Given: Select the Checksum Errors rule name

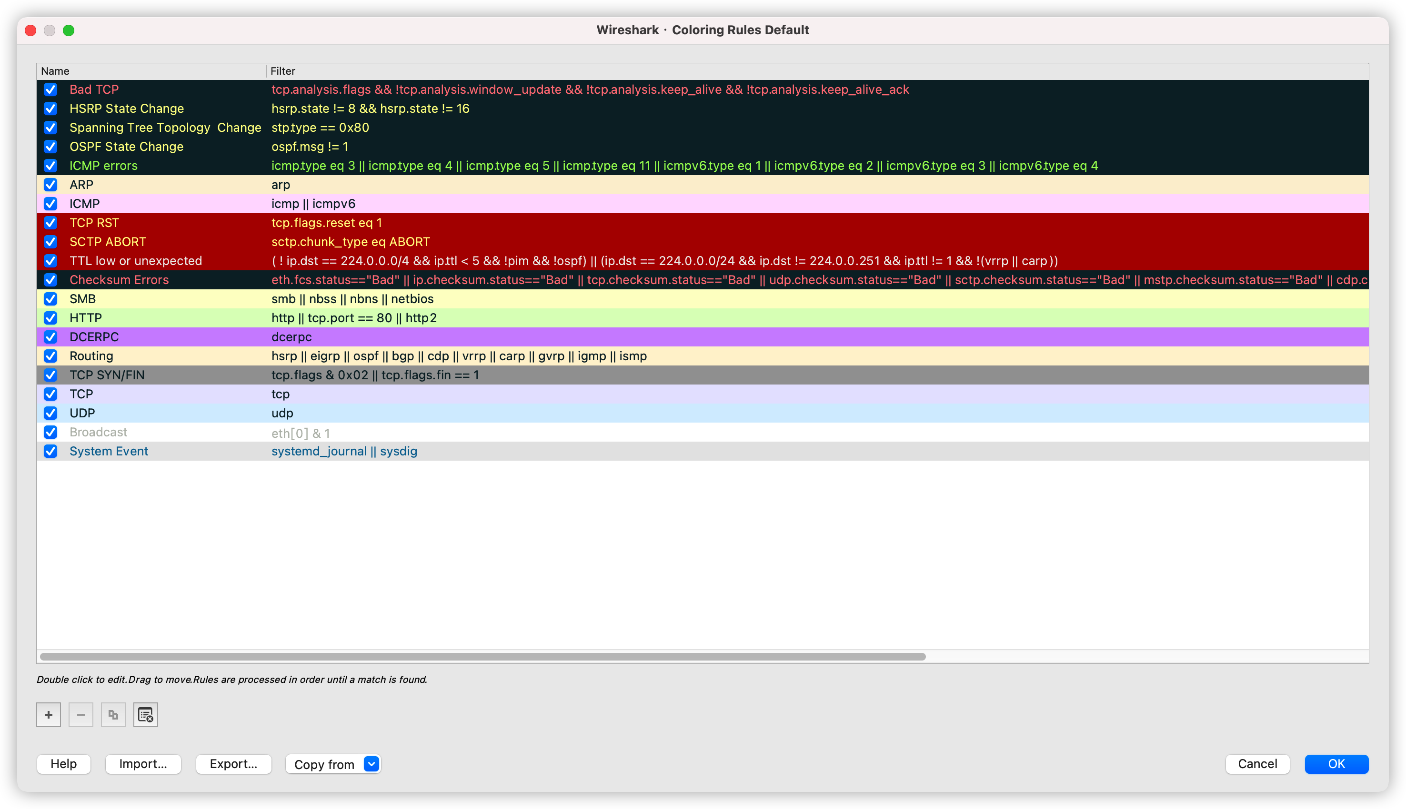Looking at the screenshot, I should pos(119,279).
